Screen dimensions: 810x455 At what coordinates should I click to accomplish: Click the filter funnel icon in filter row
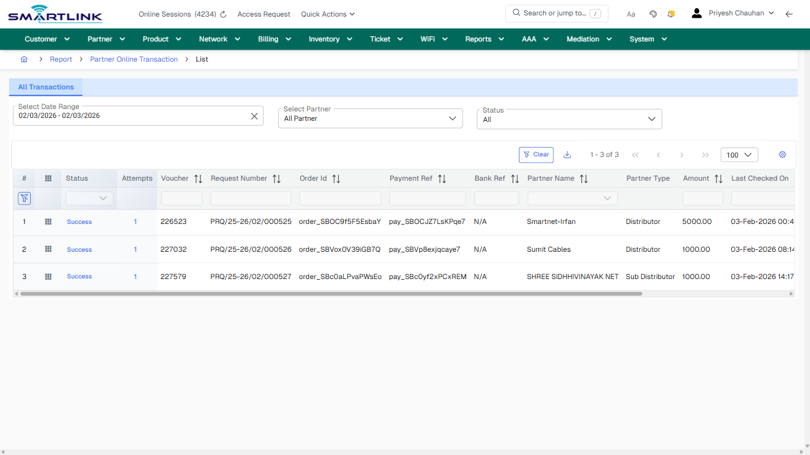click(x=24, y=198)
